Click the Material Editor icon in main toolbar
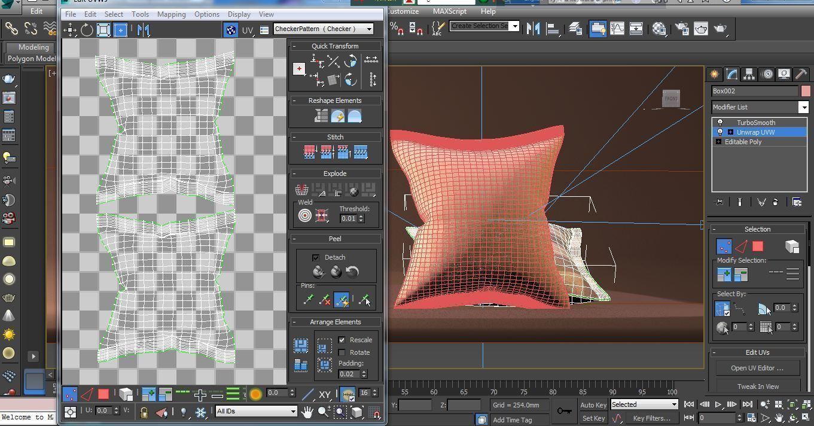 click(659, 28)
